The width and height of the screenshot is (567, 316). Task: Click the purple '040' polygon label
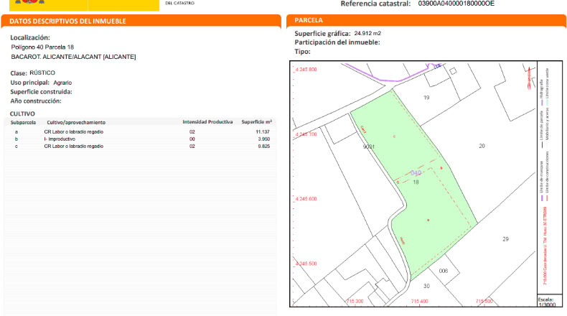coord(416,173)
